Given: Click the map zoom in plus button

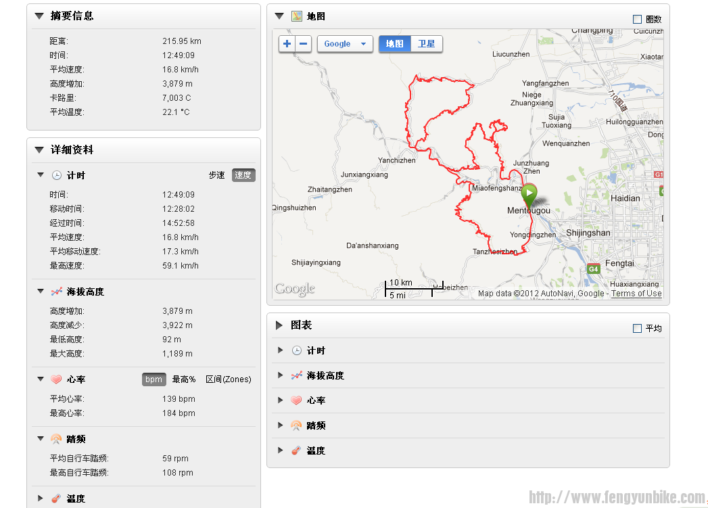Looking at the screenshot, I should [287, 44].
